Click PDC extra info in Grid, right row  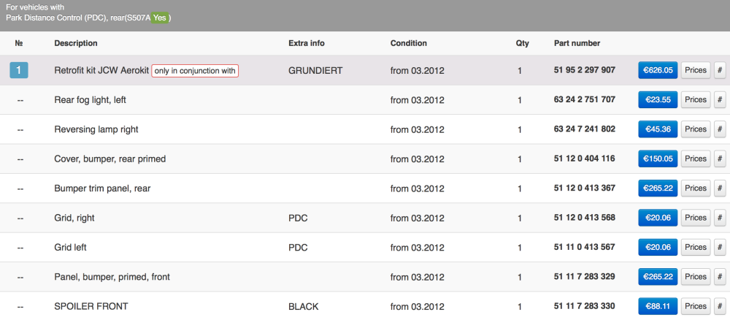pos(298,218)
